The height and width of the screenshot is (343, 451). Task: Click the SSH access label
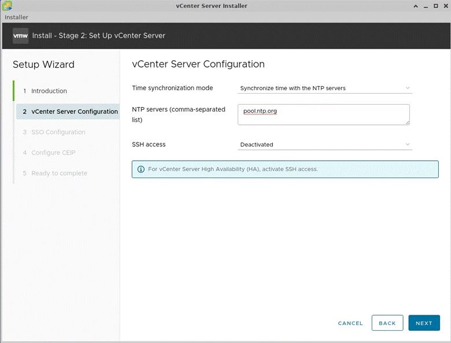[x=149, y=145]
